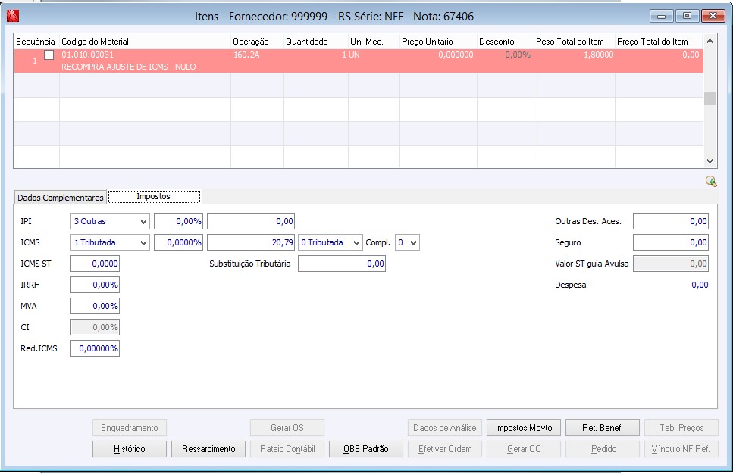Viewport: 733px width, 474px height.
Task: Click the Un. Med. column header
Action: point(374,42)
